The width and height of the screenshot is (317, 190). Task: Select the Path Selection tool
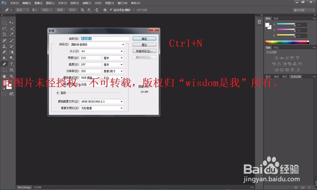[x=4, y=70]
